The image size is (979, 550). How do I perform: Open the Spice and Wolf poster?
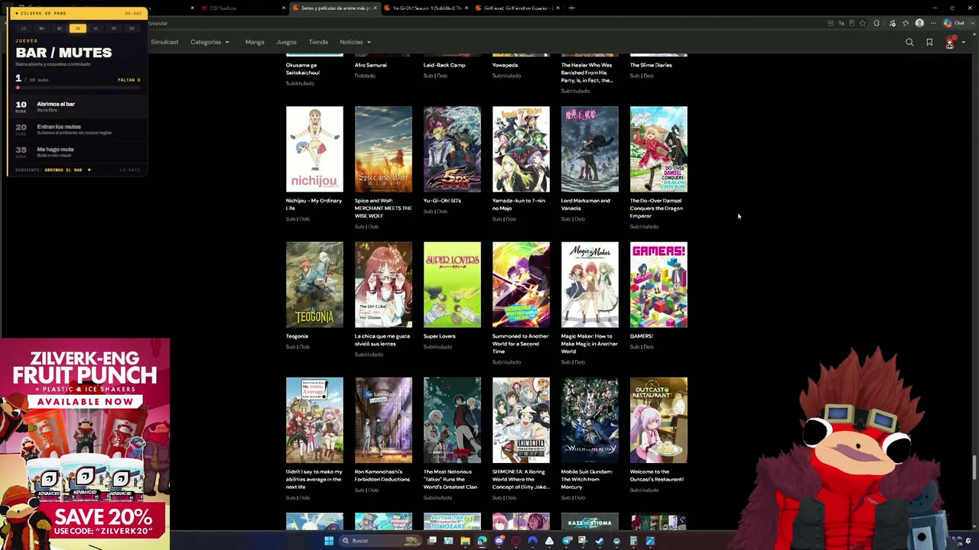[x=383, y=149]
